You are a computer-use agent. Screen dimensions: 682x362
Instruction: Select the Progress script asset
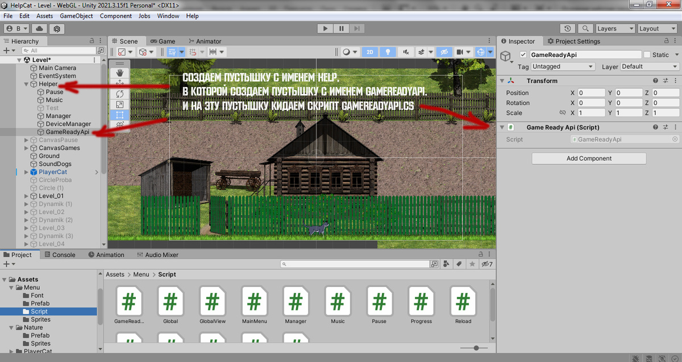pos(421,304)
